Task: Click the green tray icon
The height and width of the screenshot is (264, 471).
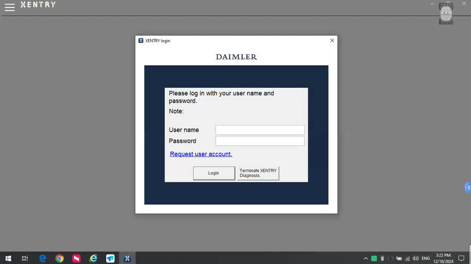Action: tap(374, 258)
